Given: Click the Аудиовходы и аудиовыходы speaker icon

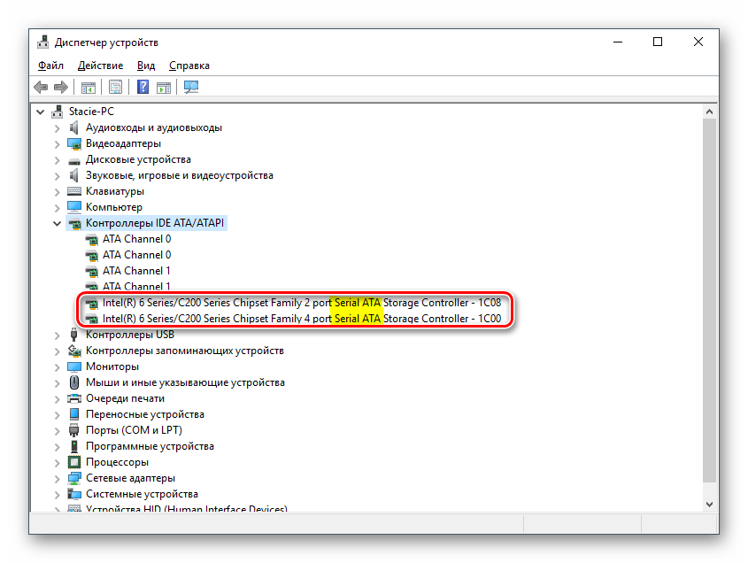Looking at the screenshot, I should (x=74, y=127).
